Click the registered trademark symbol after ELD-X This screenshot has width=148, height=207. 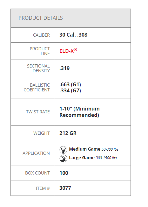point(76,50)
